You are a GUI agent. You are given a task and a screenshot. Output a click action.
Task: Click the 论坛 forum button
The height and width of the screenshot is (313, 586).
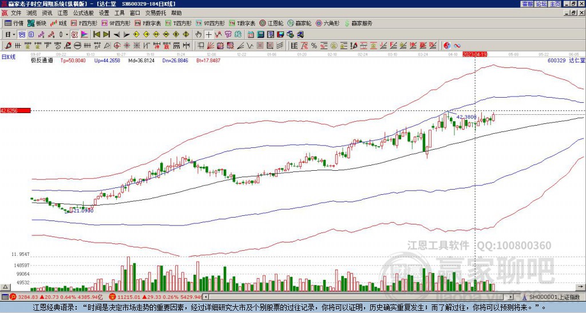pyautogui.click(x=541, y=4)
